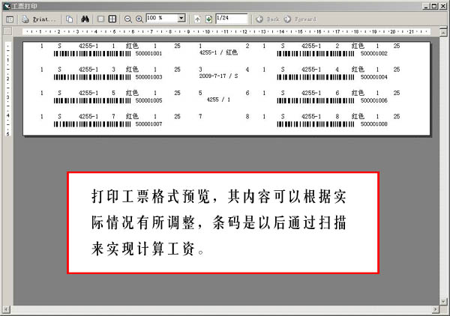This screenshot has height=316, width=450.
Task: Click the zoom percentage field showing 100 %
Action: coord(161,18)
